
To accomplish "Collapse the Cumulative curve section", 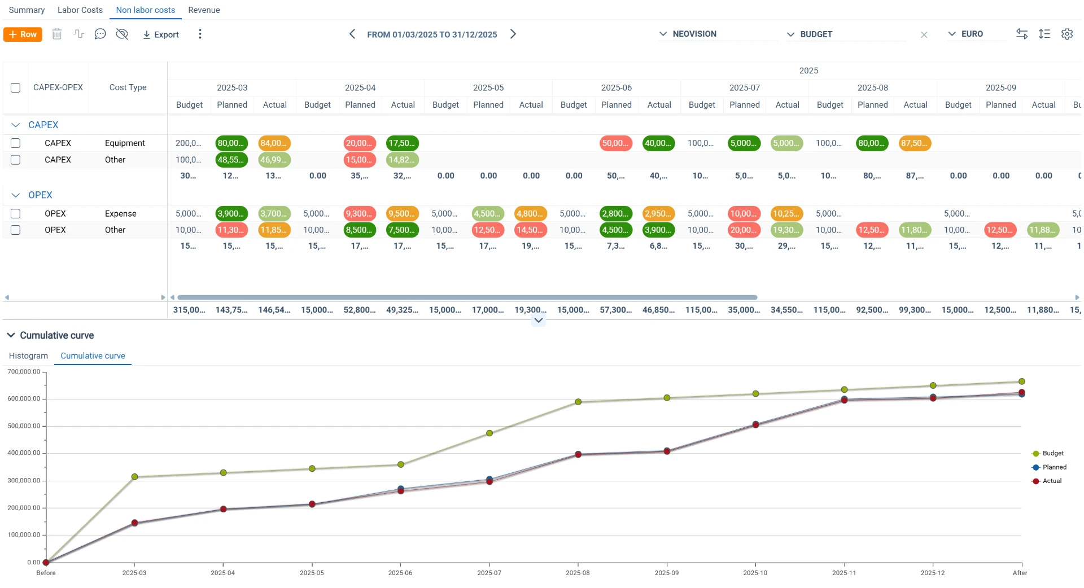I will click(11, 335).
